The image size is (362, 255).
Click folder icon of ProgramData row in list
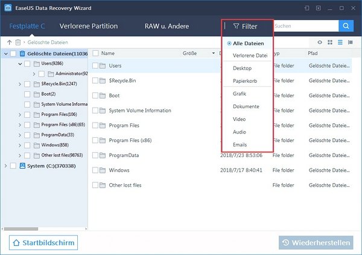point(103,155)
